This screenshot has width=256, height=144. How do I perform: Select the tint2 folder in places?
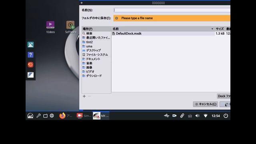coord(96,42)
